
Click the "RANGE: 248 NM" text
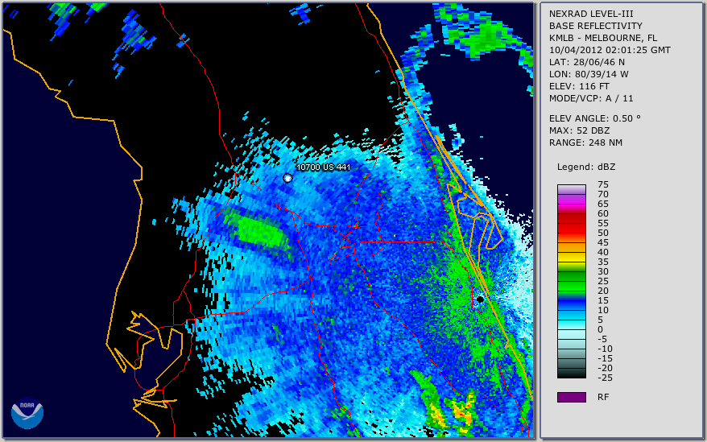point(585,143)
